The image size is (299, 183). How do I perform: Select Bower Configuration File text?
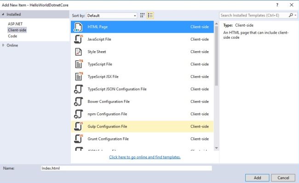coord(109,101)
